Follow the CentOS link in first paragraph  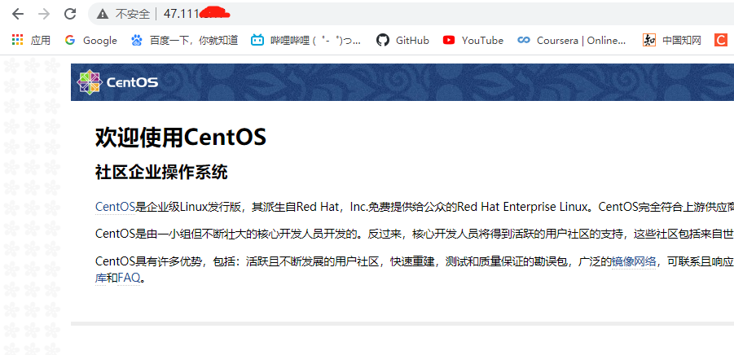click(x=115, y=207)
